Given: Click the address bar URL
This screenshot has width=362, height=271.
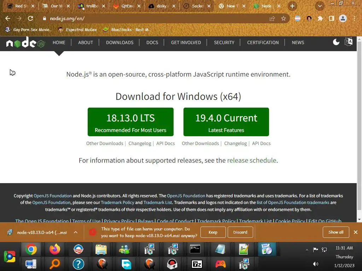Looking at the screenshot, I should [67, 18].
